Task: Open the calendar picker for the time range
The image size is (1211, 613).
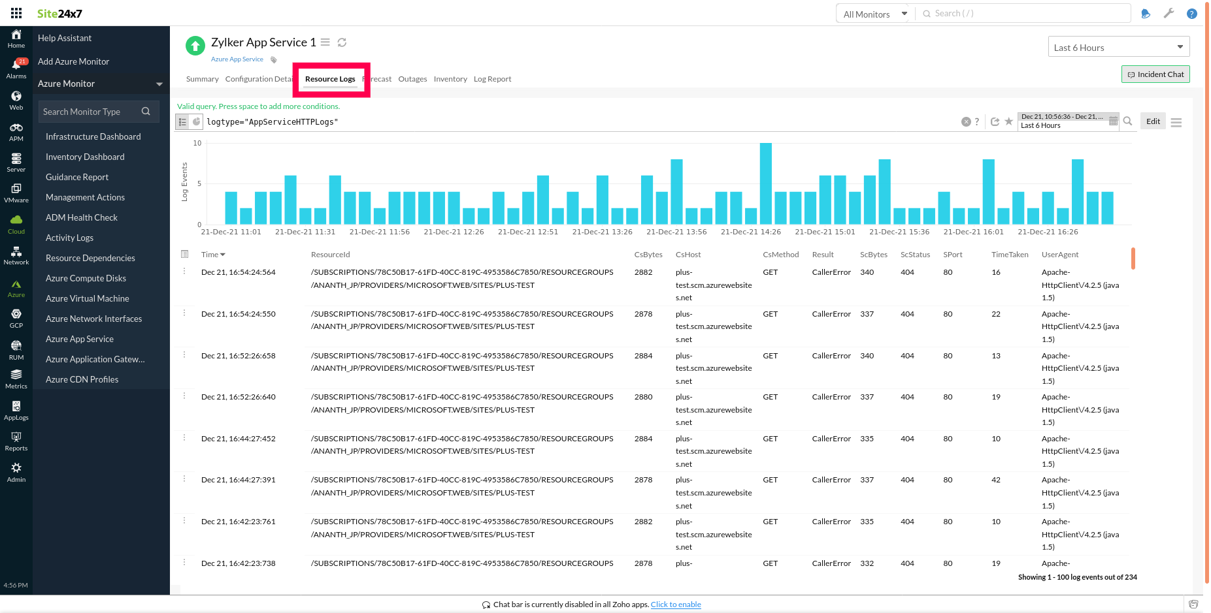Action: pos(1114,121)
